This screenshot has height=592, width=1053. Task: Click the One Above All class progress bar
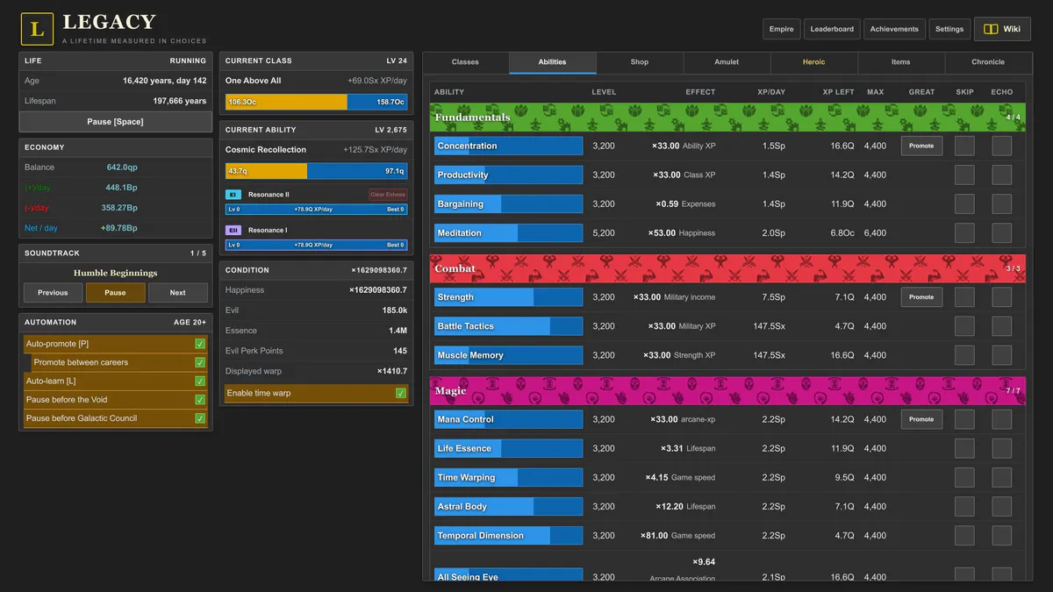pyautogui.click(x=316, y=102)
